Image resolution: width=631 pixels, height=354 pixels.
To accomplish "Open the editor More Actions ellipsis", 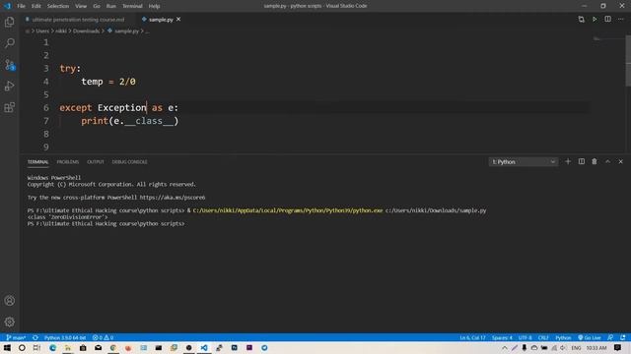I will (620, 20).
